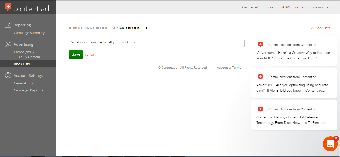Click the Advertising network icon
340x157 pixels.
click(x=8, y=44)
